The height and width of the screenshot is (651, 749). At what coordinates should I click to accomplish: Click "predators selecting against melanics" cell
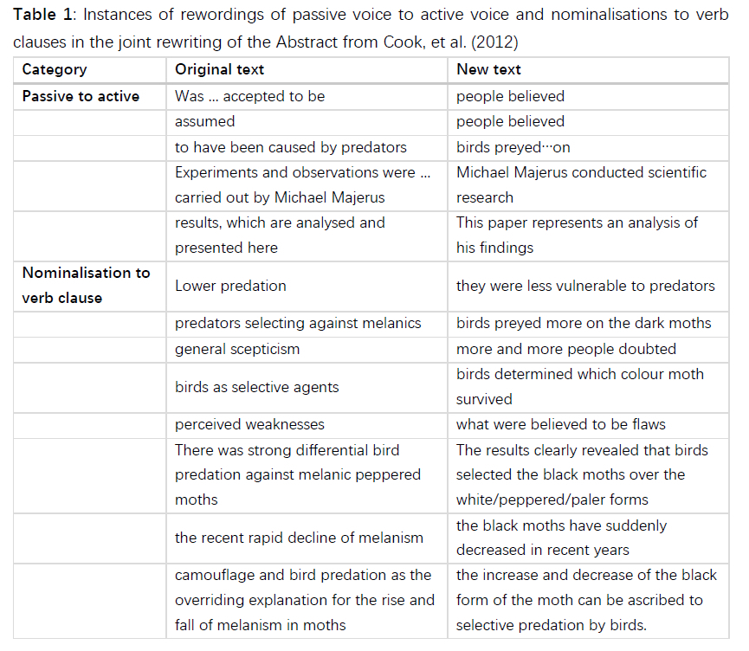298,323
